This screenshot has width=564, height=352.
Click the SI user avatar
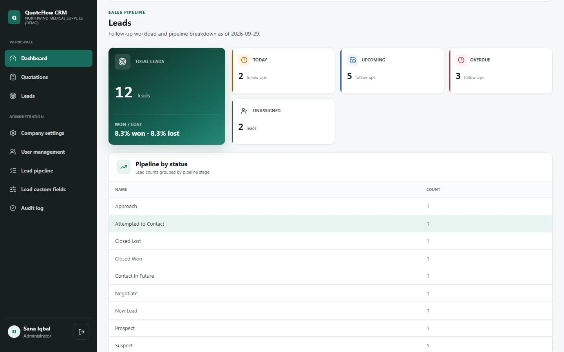tap(14, 332)
